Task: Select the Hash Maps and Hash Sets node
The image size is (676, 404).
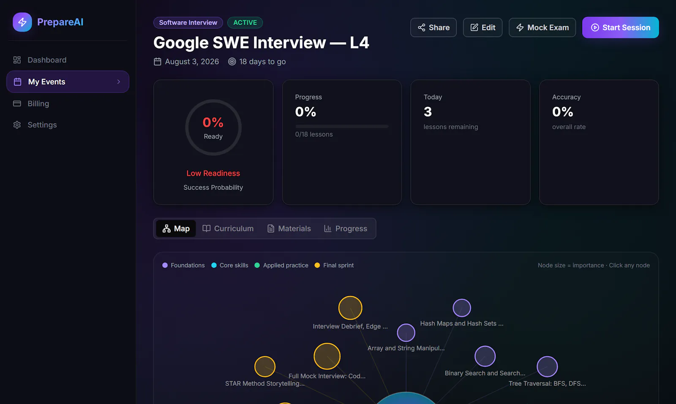Action: pos(462,308)
